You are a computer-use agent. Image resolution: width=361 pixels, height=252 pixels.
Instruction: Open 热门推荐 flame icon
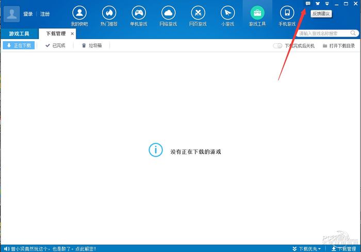(109, 13)
